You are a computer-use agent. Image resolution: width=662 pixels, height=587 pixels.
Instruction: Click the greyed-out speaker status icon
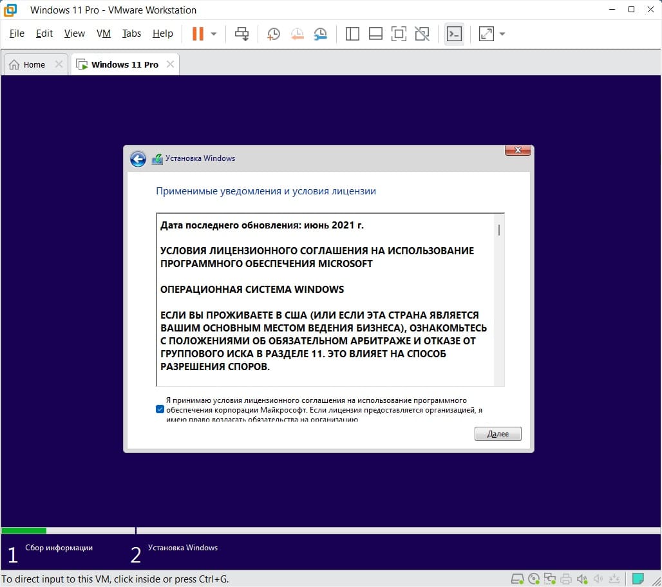pyautogui.click(x=598, y=579)
